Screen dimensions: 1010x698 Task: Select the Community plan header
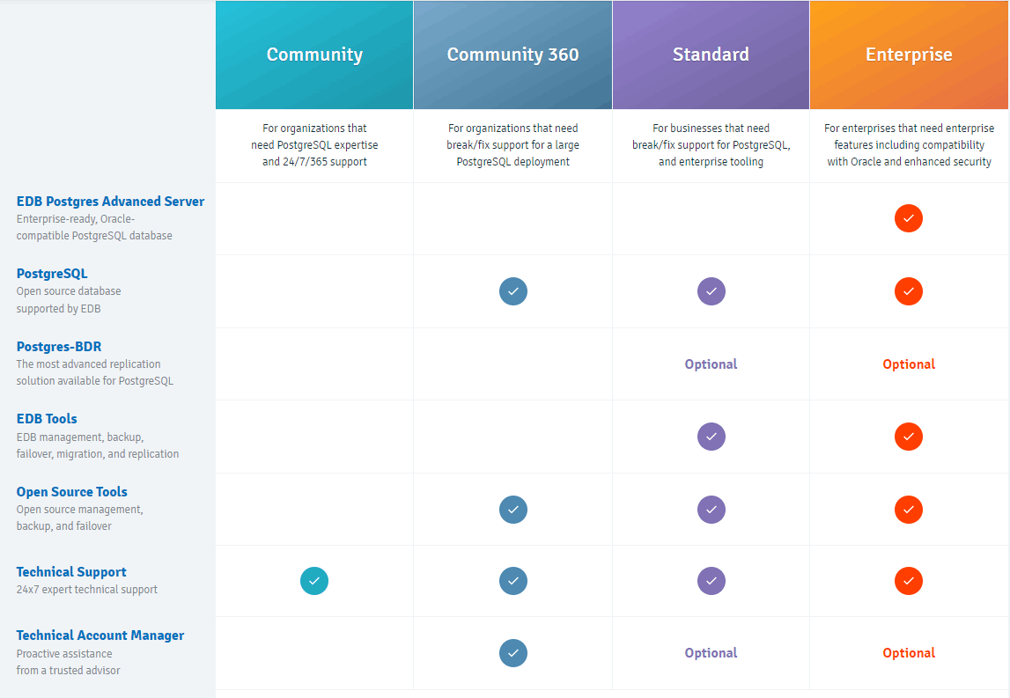(314, 55)
